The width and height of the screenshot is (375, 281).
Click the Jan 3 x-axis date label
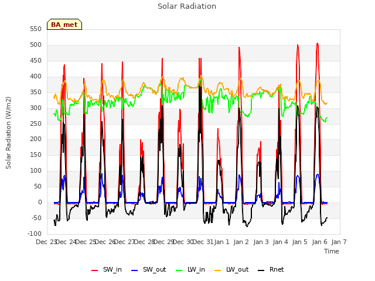[261, 242]
